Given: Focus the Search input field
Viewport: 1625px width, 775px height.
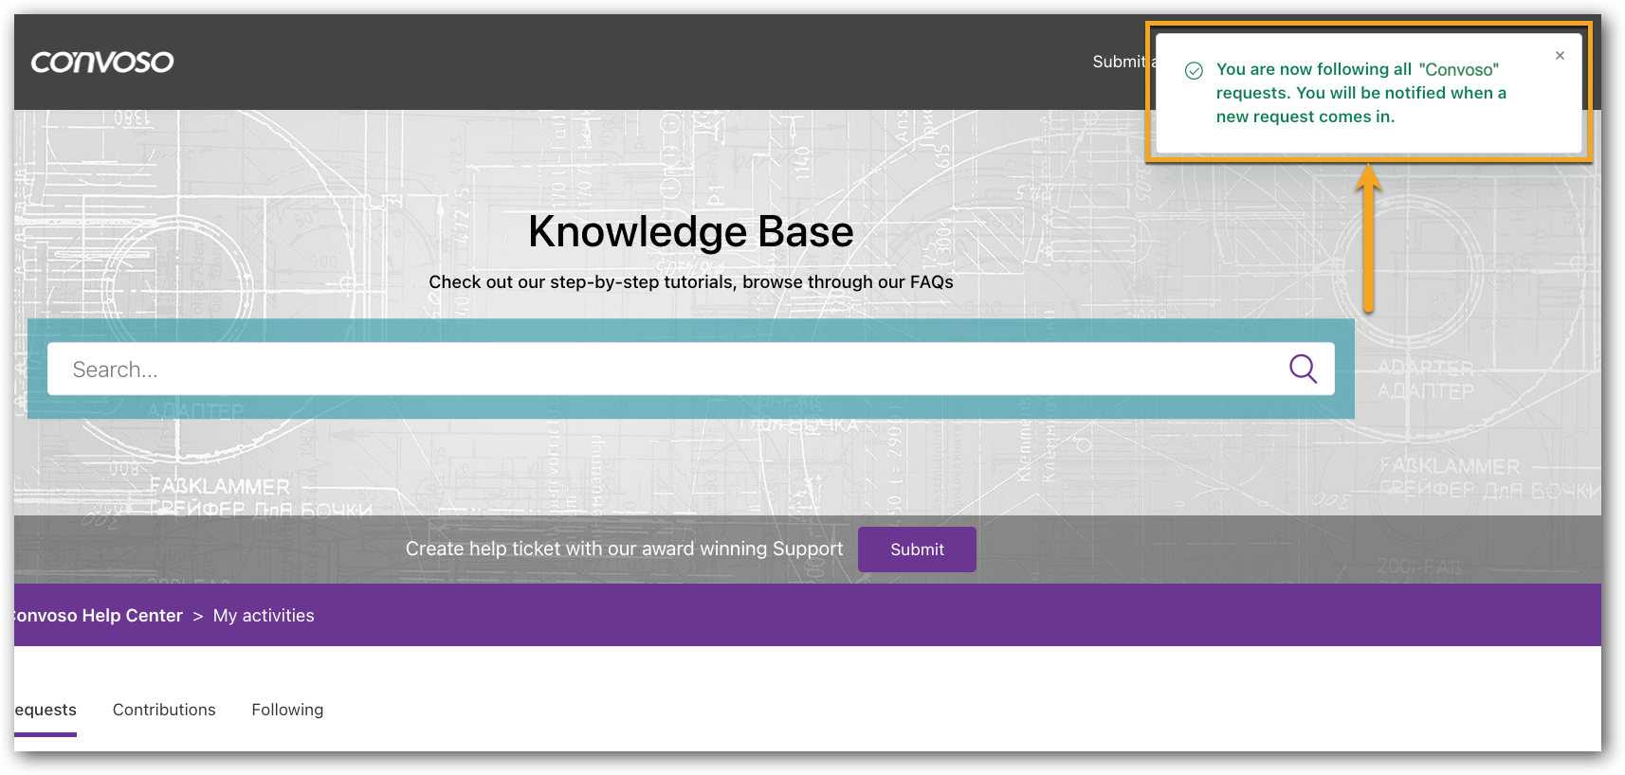Looking at the screenshot, I should (690, 369).
